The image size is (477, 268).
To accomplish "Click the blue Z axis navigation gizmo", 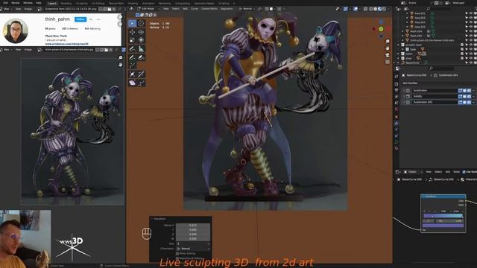I will (381, 22).
